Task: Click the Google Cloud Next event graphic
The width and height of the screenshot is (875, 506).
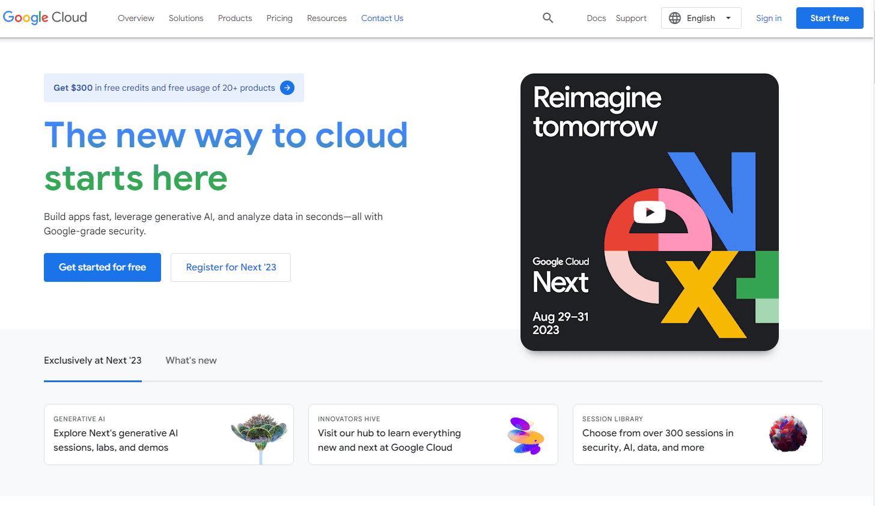Action: [x=650, y=212]
